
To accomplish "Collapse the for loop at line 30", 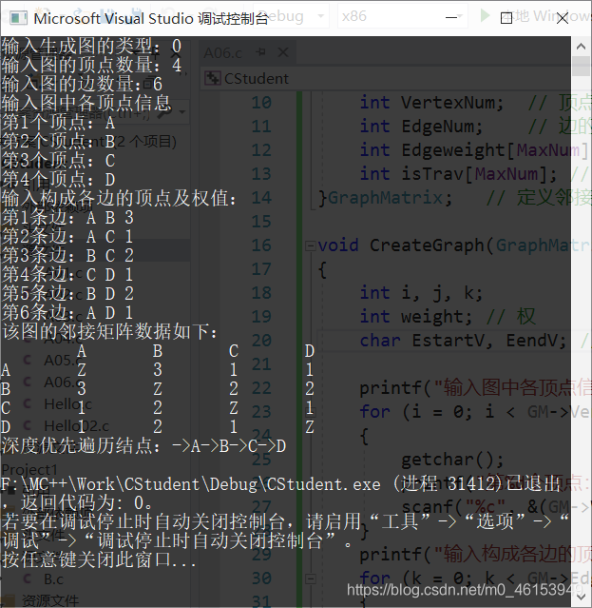I will tap(310, 579).
